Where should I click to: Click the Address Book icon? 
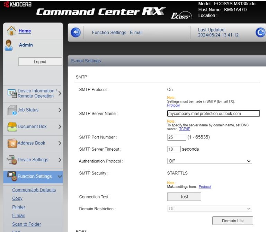[x=12, y=143]
